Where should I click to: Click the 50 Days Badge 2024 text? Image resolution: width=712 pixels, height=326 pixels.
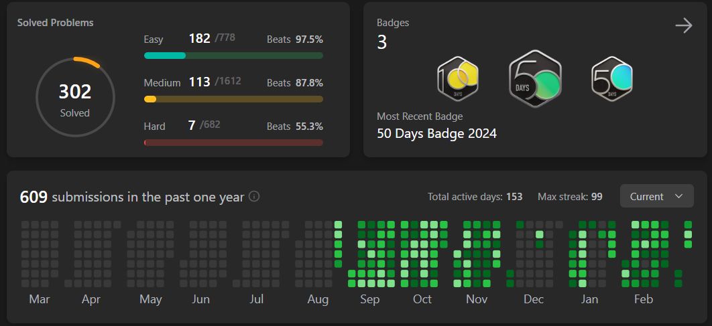(436, 133)
